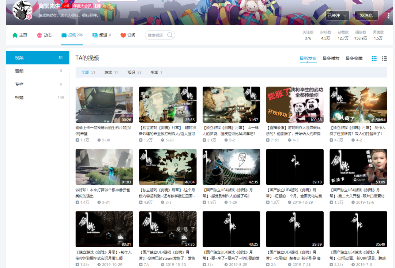Open the 投稿 206 tab

click(72, 35)
